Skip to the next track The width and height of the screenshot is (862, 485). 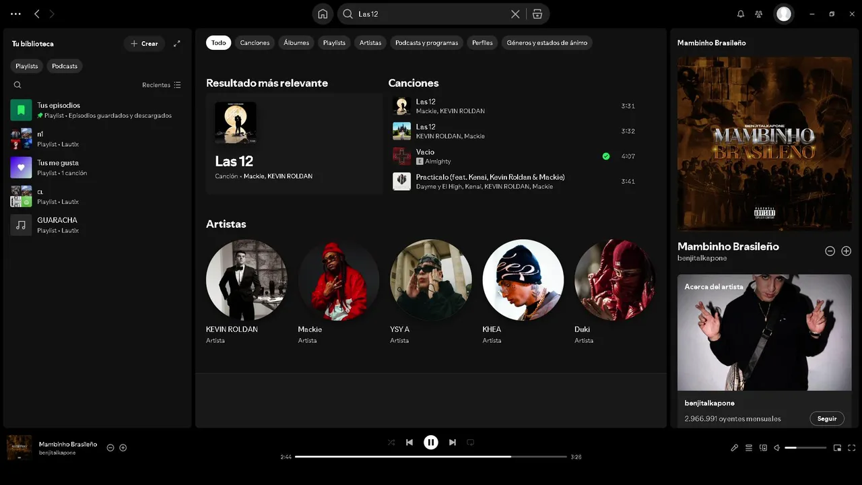[x=453, y=443]
